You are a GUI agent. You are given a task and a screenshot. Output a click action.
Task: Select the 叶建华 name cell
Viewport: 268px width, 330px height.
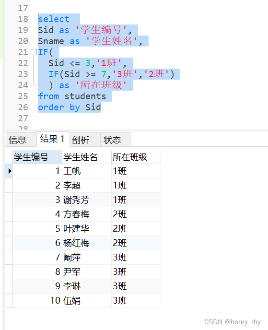[87, 229]
